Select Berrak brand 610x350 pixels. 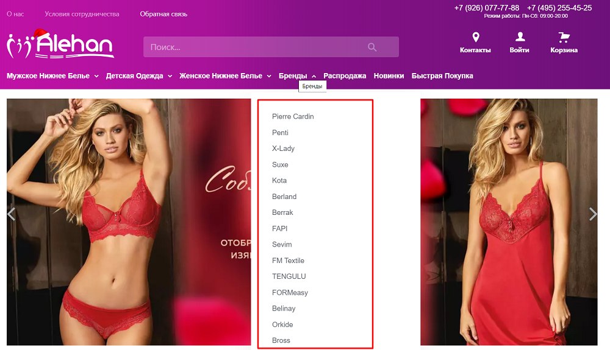[x=282, y=212]
